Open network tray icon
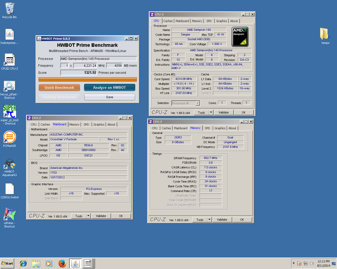Viewport: 337px width, 269px height. [x=306, y=263]
